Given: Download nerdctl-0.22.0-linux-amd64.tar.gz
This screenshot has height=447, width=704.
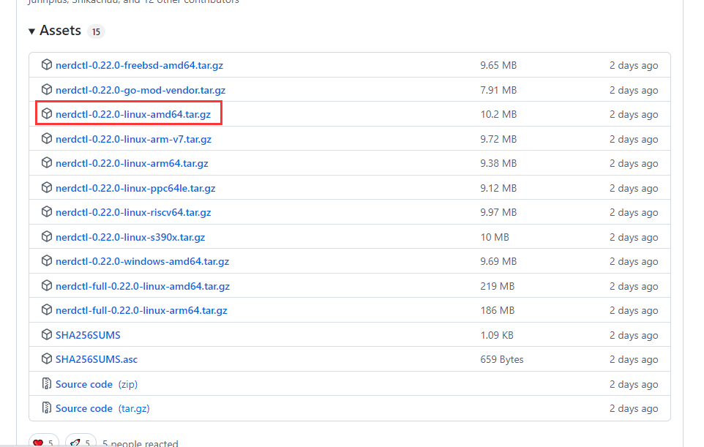Looking at the screenshot, I should [133, 114].
